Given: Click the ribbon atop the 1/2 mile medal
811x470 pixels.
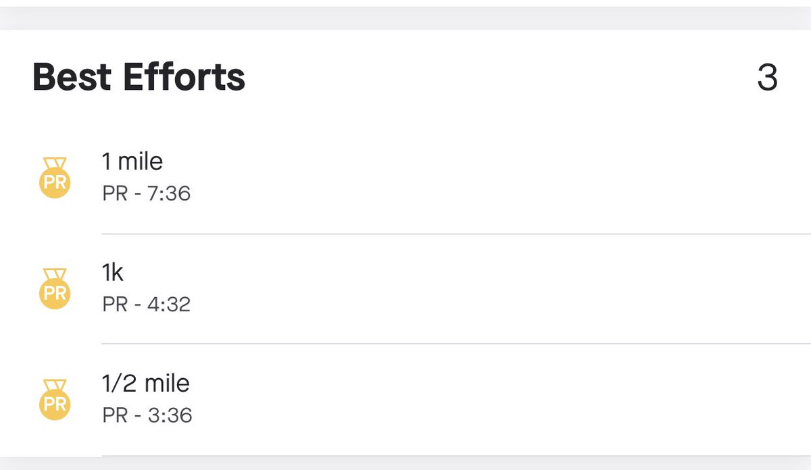Looking at the screenshot, I should tap(55, 385).
